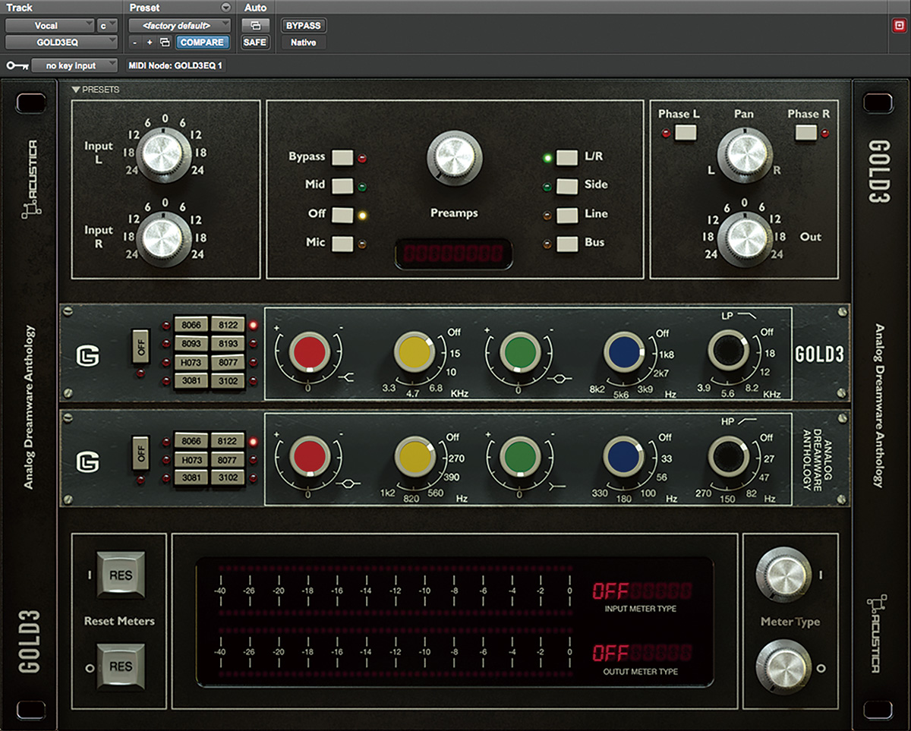This screenshot has width=911, height=731.
Task: Select the 3102 model in upper EQ
Action: point(227,381)
